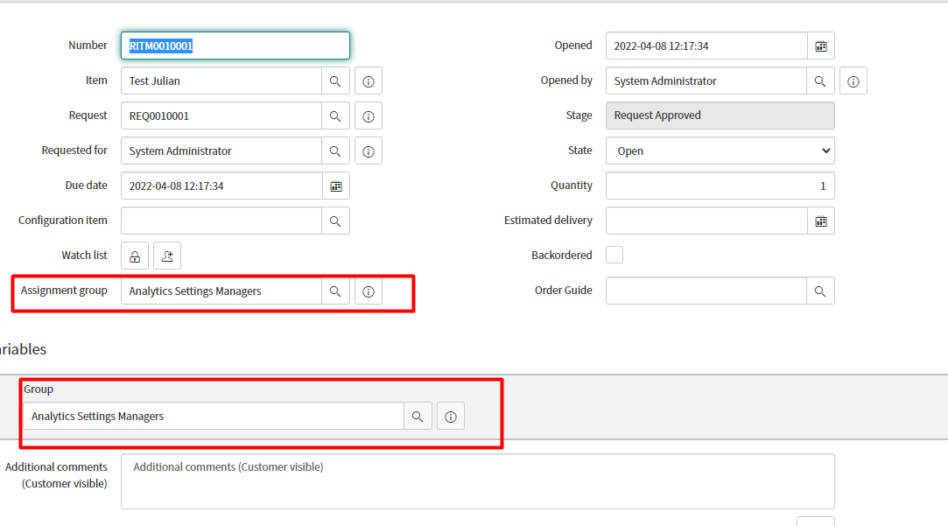
Task: Click the Configuration item input field
Action: click(x=221, y=221)
